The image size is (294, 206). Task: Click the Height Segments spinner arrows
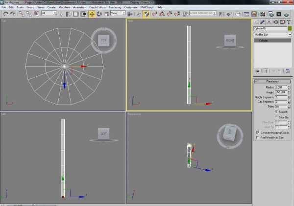tap(289, 97)
